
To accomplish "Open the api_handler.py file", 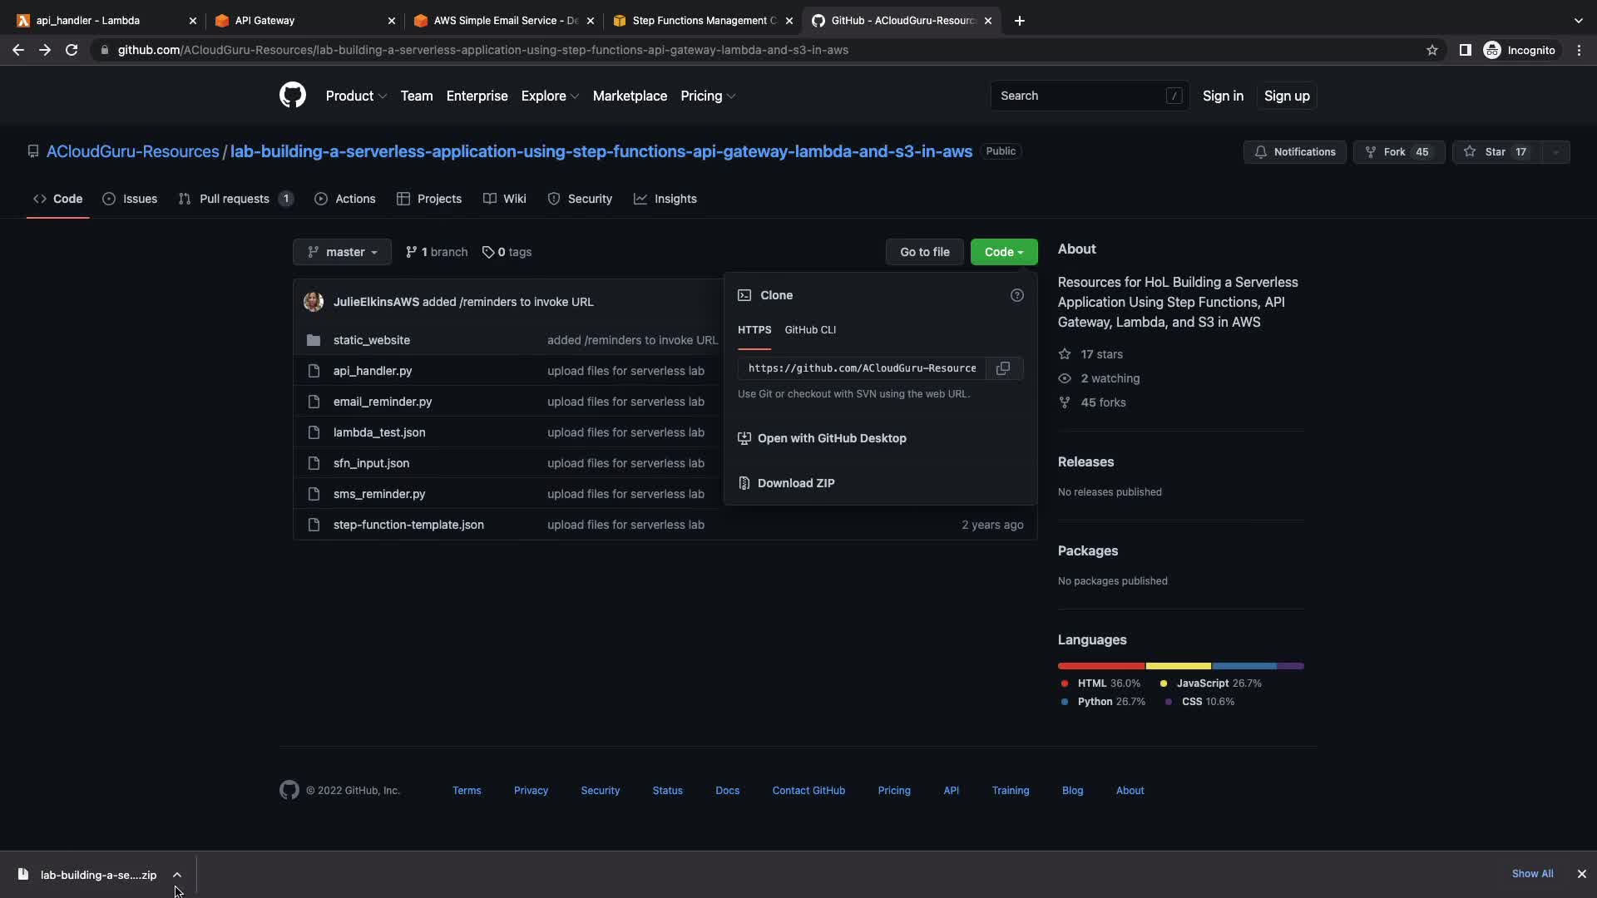I will [x=372, y=371].
